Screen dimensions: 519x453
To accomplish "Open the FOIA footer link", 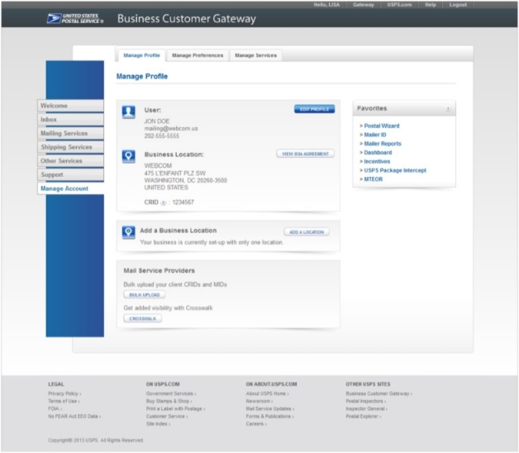I will click(x=55, y=409).
